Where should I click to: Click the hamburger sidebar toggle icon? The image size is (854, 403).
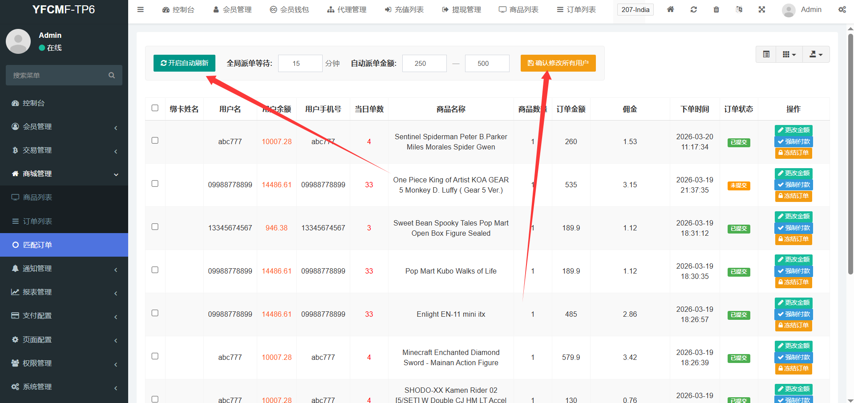(141, 9)
